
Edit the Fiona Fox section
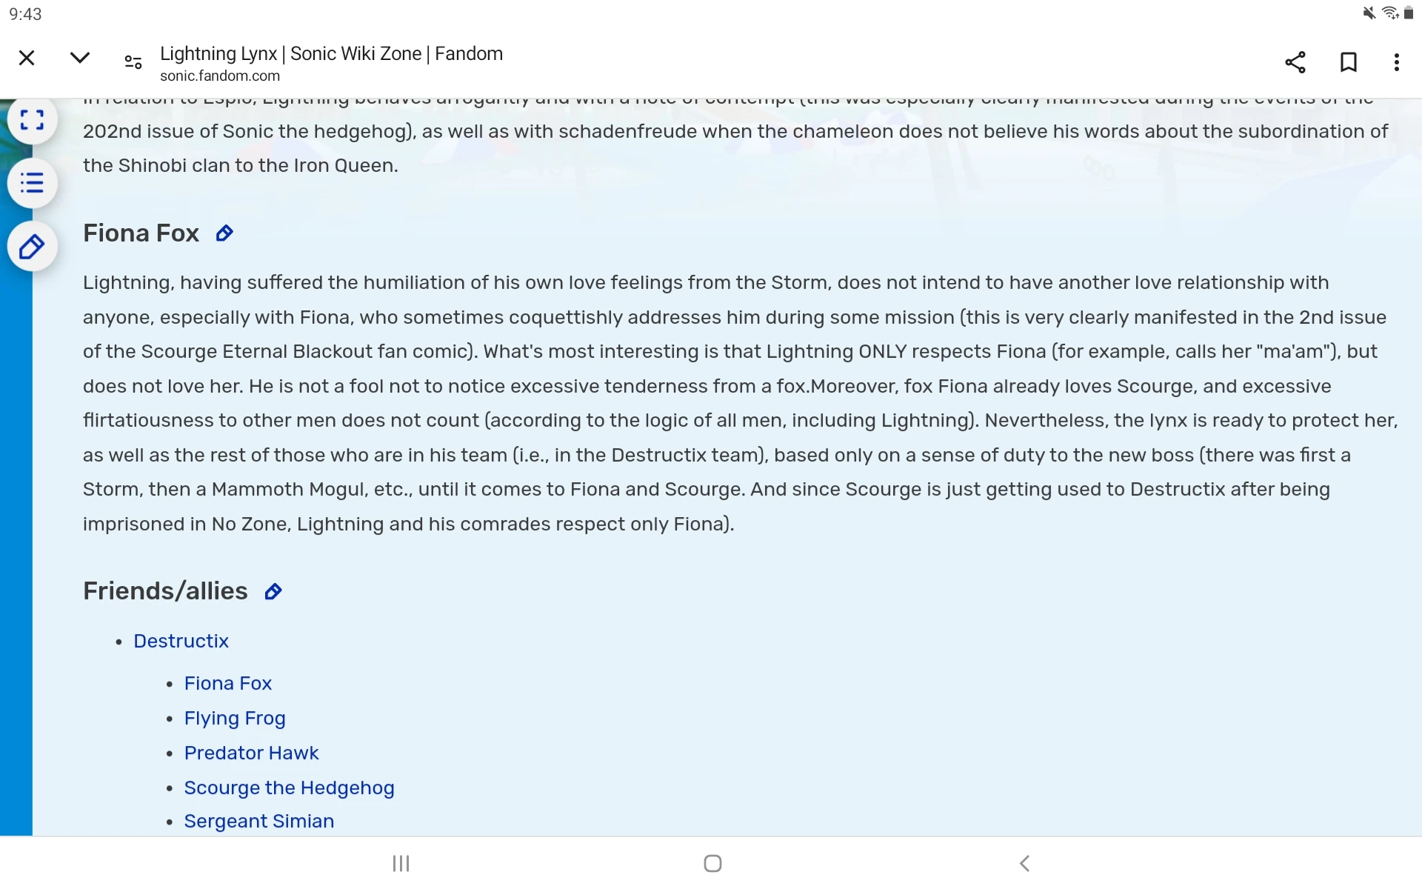click(x=224, y=233)
